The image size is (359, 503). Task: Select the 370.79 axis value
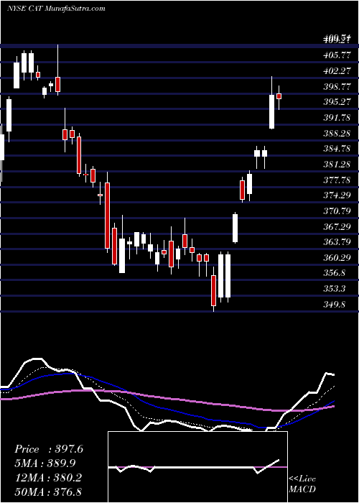337,211
